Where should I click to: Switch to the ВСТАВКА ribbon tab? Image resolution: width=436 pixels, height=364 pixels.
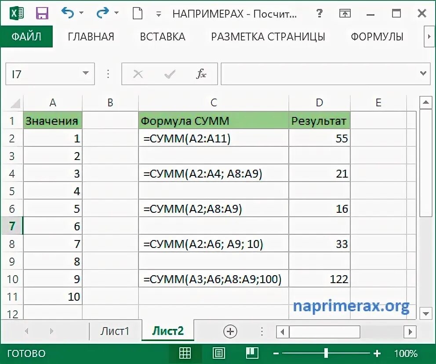tap(163, 36)
